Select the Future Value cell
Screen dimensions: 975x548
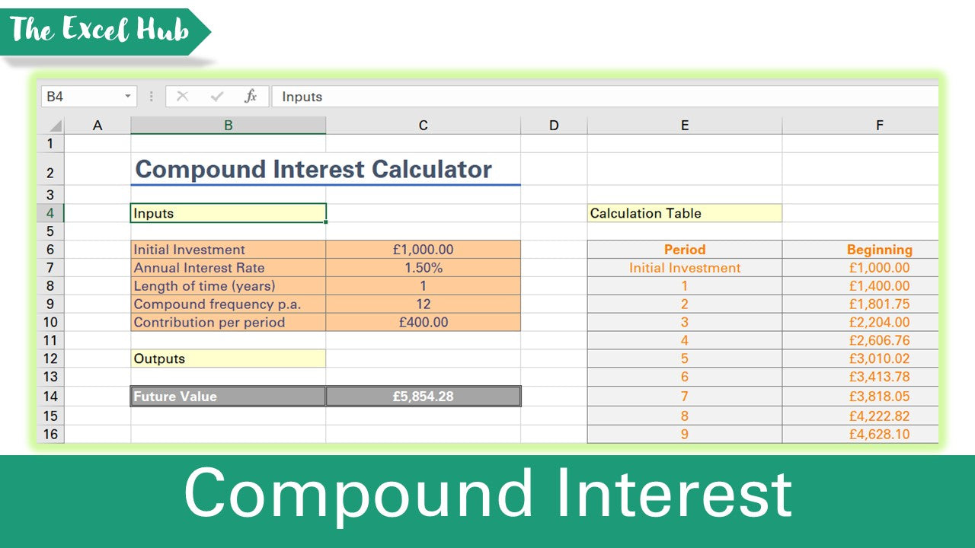tap(227, 396)
